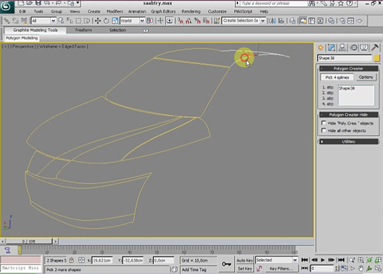Click Bind to Space Warp icon
Viewport: 383px width, 274px height.
[24, 21]
